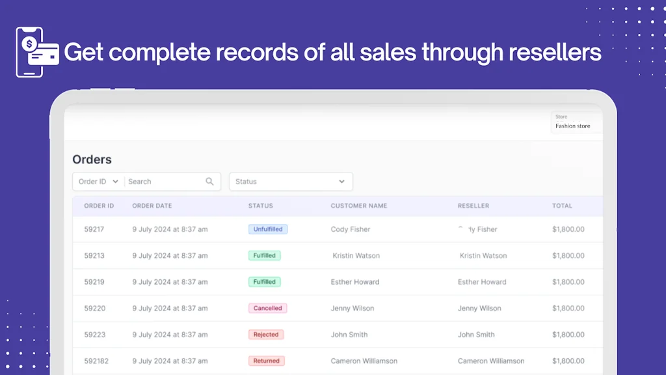Open order 59213

point(94,256)
